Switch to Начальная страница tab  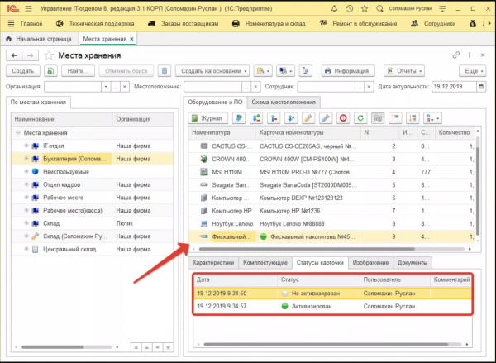click(39, 39)
